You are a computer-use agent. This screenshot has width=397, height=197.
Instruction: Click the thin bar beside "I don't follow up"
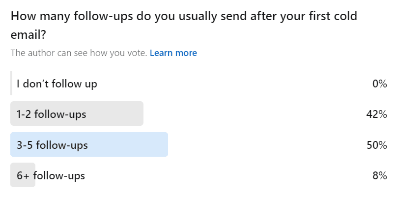coord(11,84)
